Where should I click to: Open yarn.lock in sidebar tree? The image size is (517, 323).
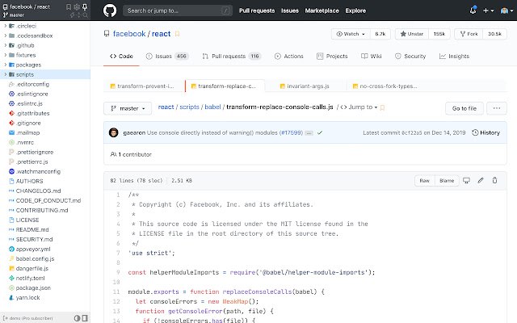point(27,298)
